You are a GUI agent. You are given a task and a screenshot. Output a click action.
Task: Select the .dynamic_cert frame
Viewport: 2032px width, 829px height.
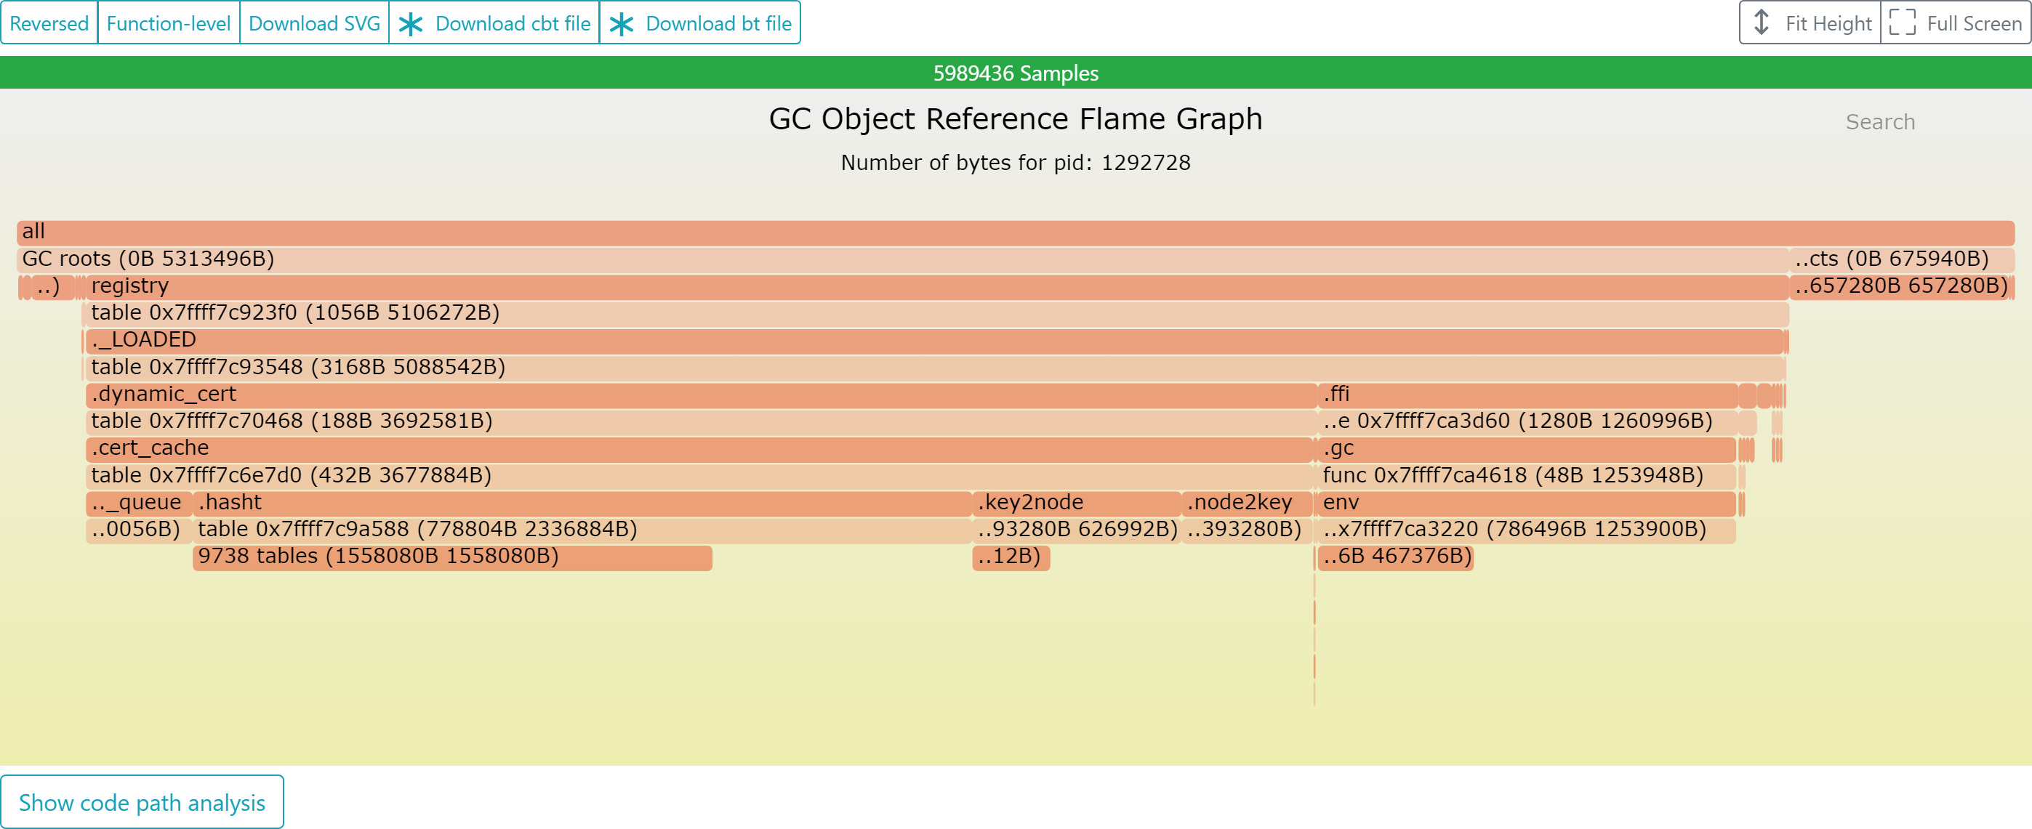[x=702, y=395]
